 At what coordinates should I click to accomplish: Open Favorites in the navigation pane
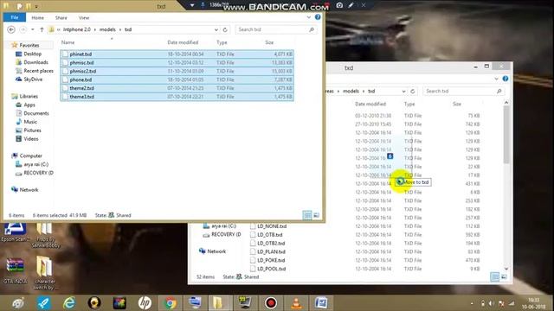[x=29, y=45]
